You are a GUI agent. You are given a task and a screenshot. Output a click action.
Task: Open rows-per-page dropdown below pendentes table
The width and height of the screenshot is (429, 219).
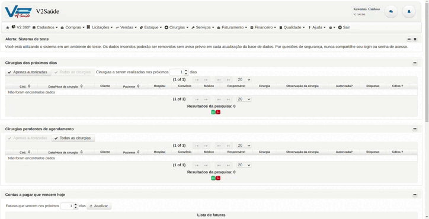point(244,165)
